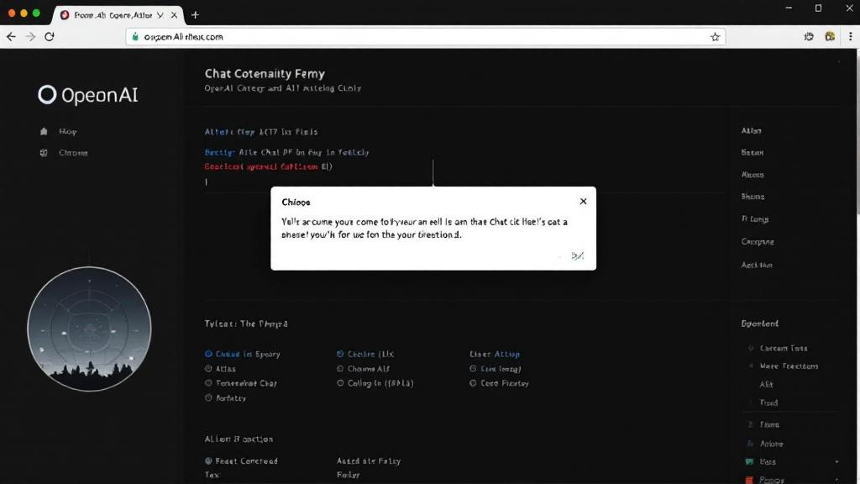860x484 pixels.
Task: Click the 'Egontent' heading in right panel
Action: [x=759, y=324]
